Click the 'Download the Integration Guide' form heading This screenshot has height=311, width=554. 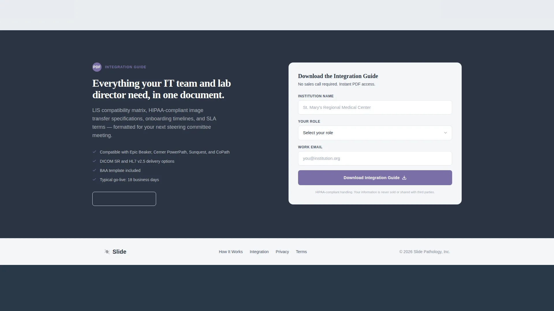pyautogui.click(x=338, y=76)
